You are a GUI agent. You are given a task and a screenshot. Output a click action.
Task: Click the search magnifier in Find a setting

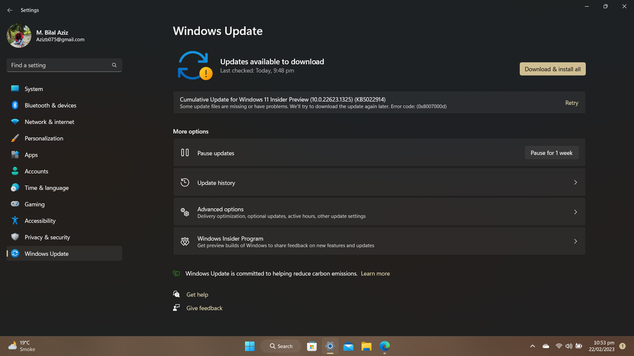coord(114,65)
